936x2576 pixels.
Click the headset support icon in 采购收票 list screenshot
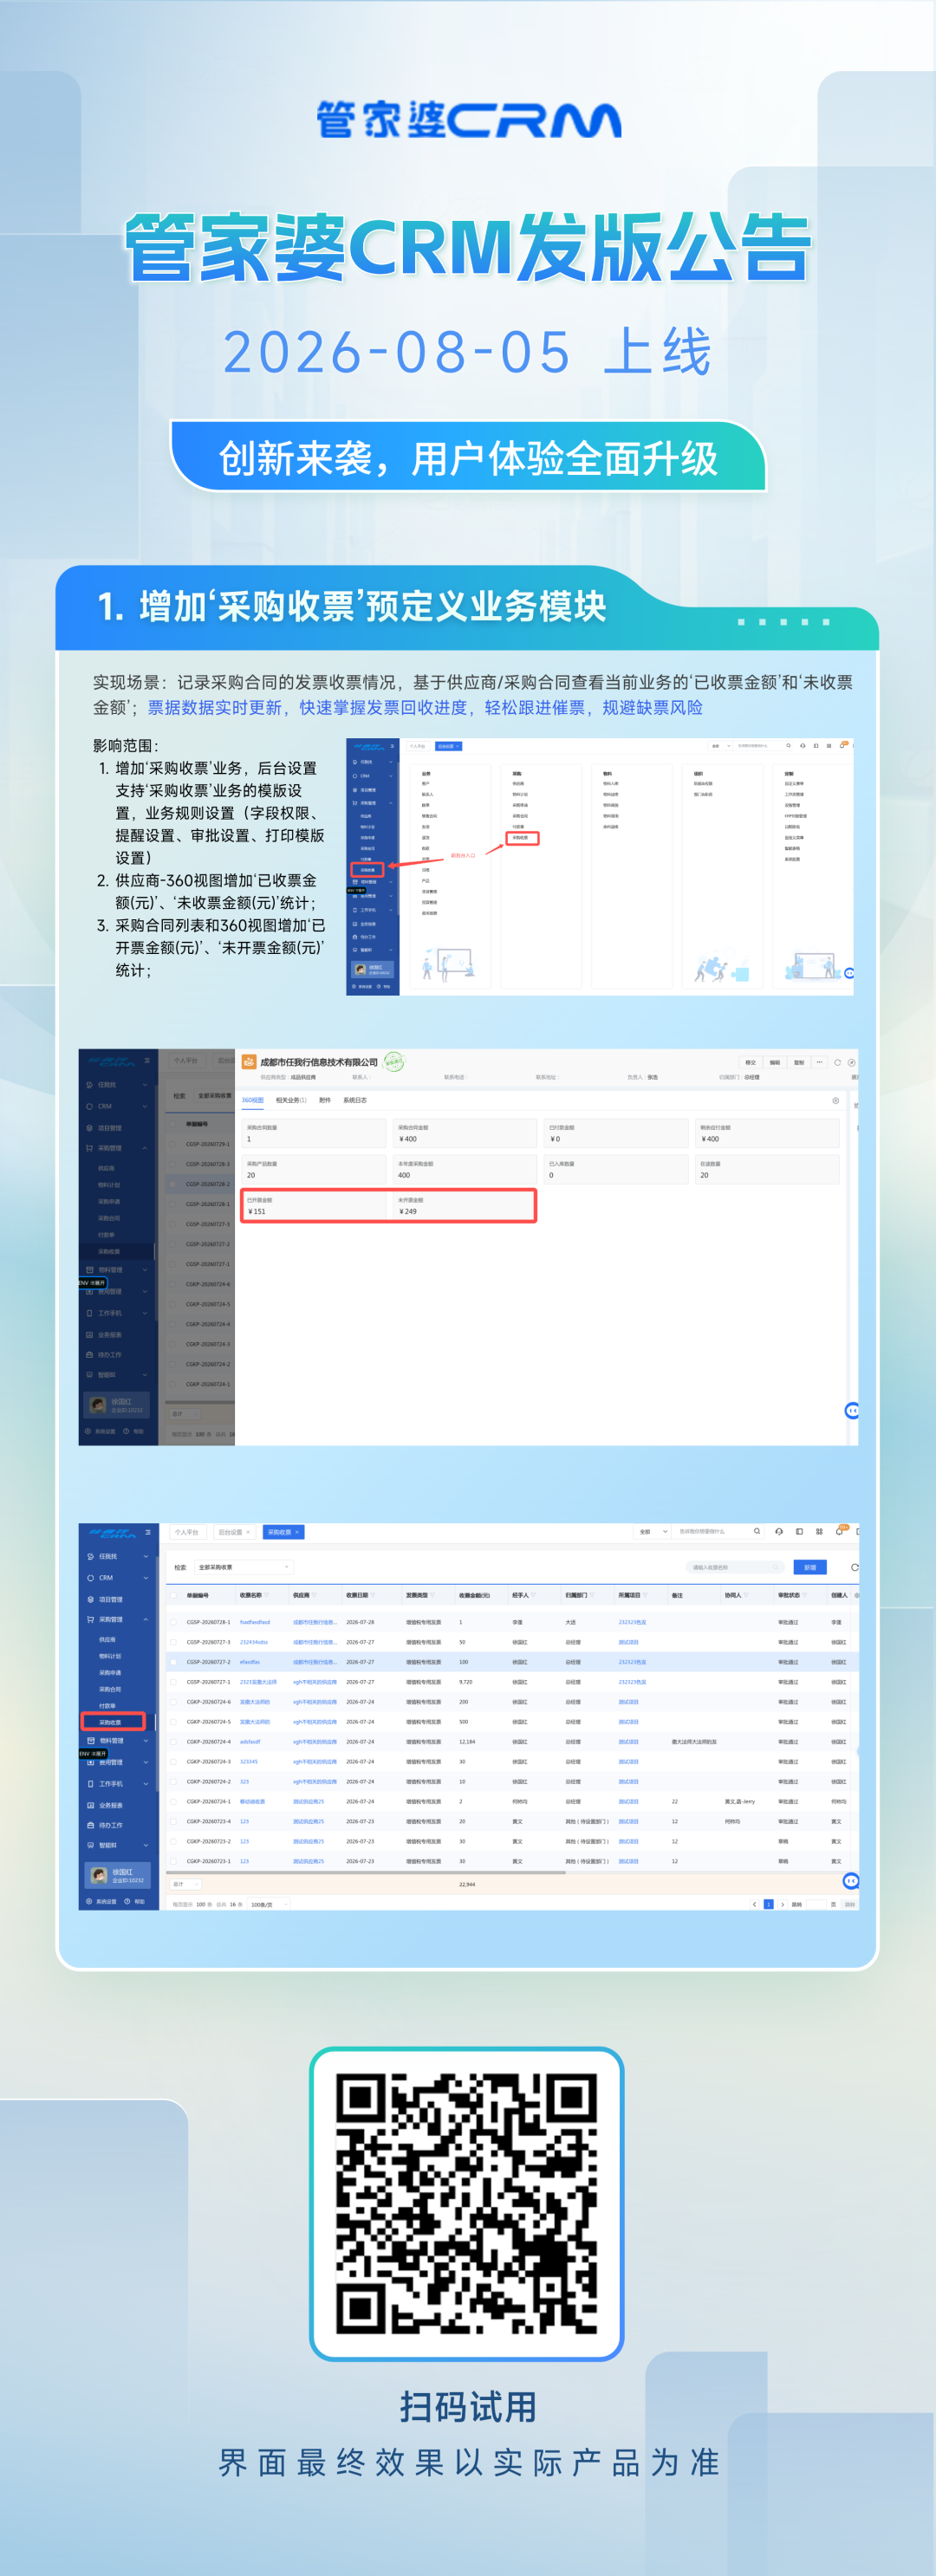(779, 1531)
